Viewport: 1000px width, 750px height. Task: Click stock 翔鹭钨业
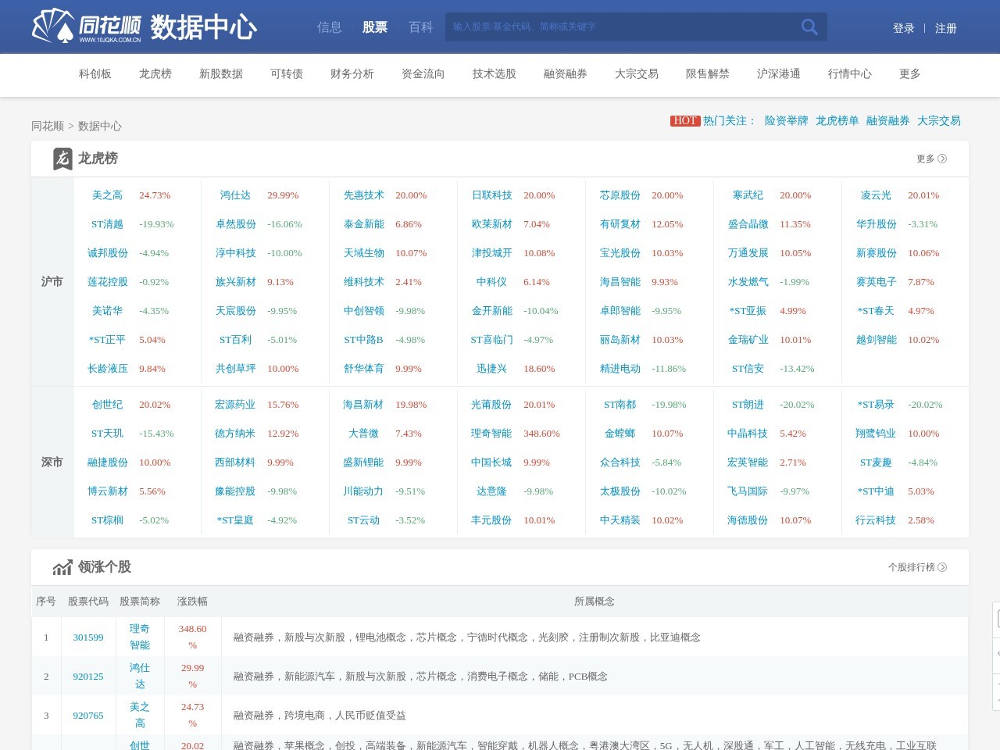(876, 434)
